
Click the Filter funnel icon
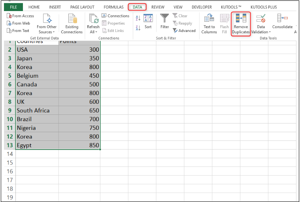click(x=164, y=18)
